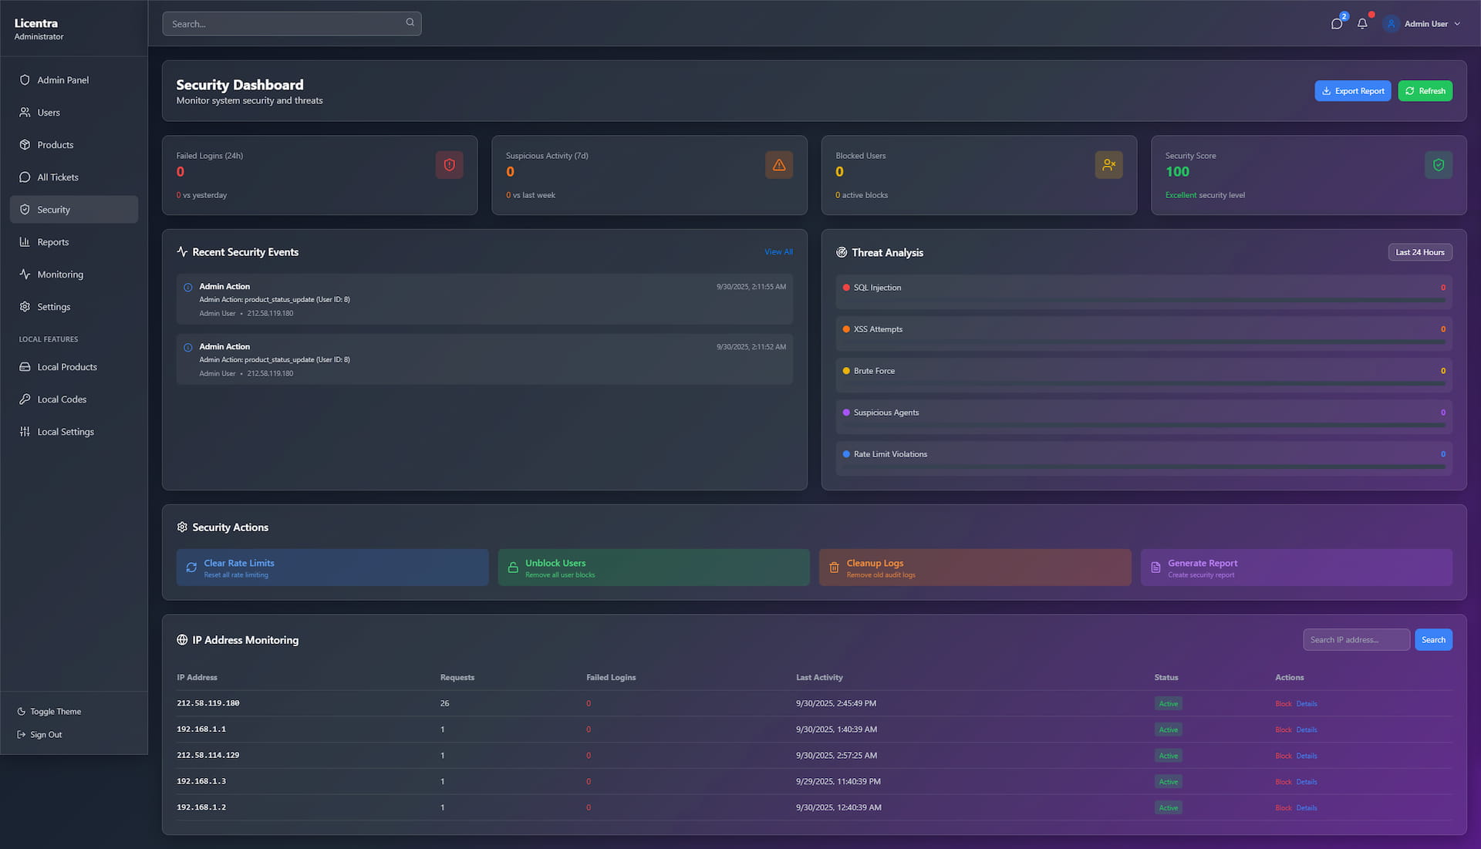Click View All security events link
Screen dimensions: 1481x849
pyautogui.click(x=778, y=252)
